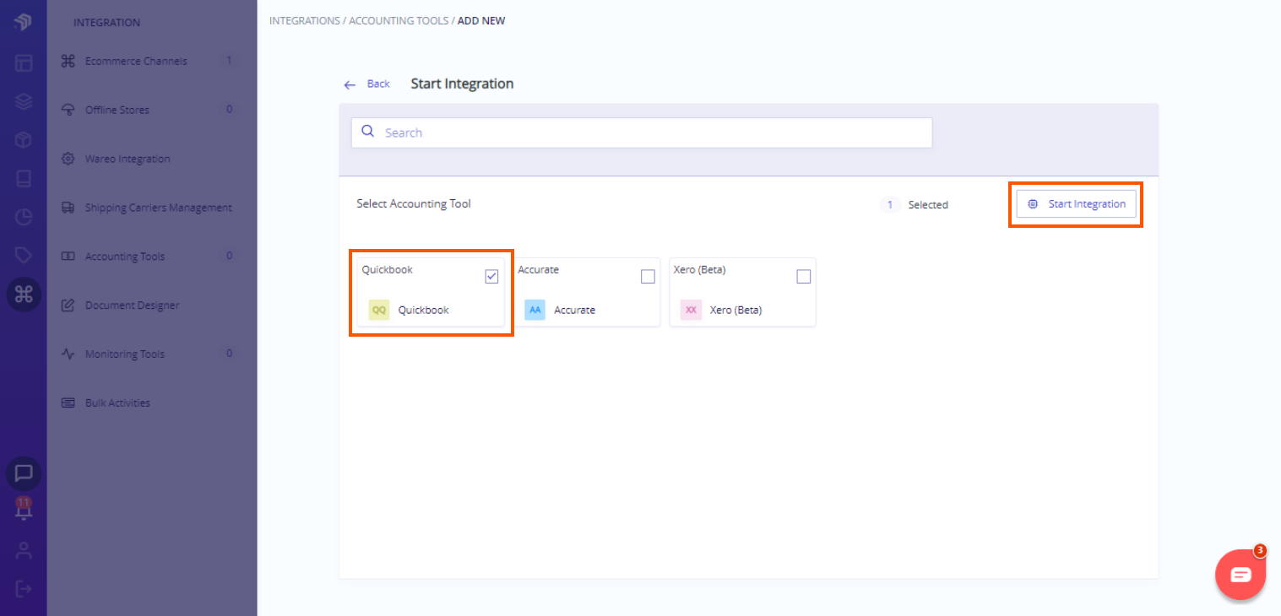
Task: Open the book icon in left rail
Action: coord(23,179)
